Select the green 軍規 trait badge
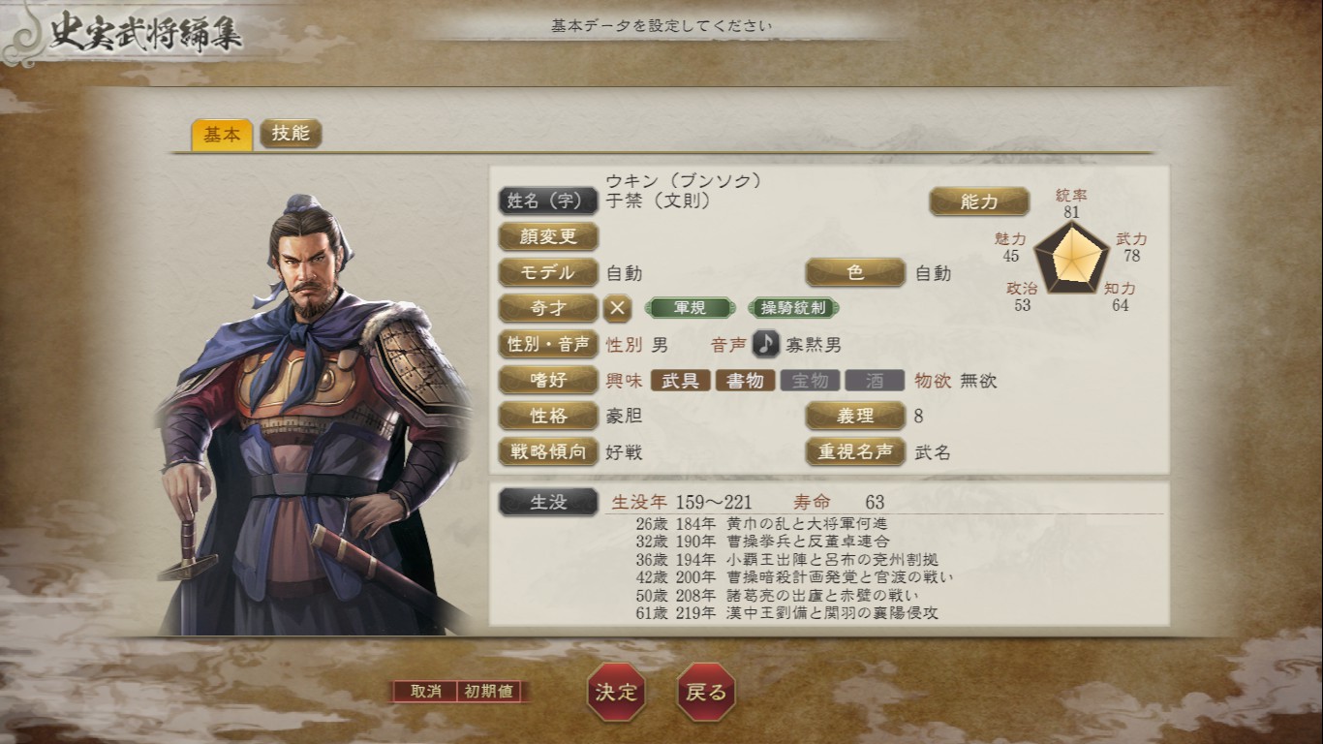This screenshot has width=1323, height=744. pos(690,308)
